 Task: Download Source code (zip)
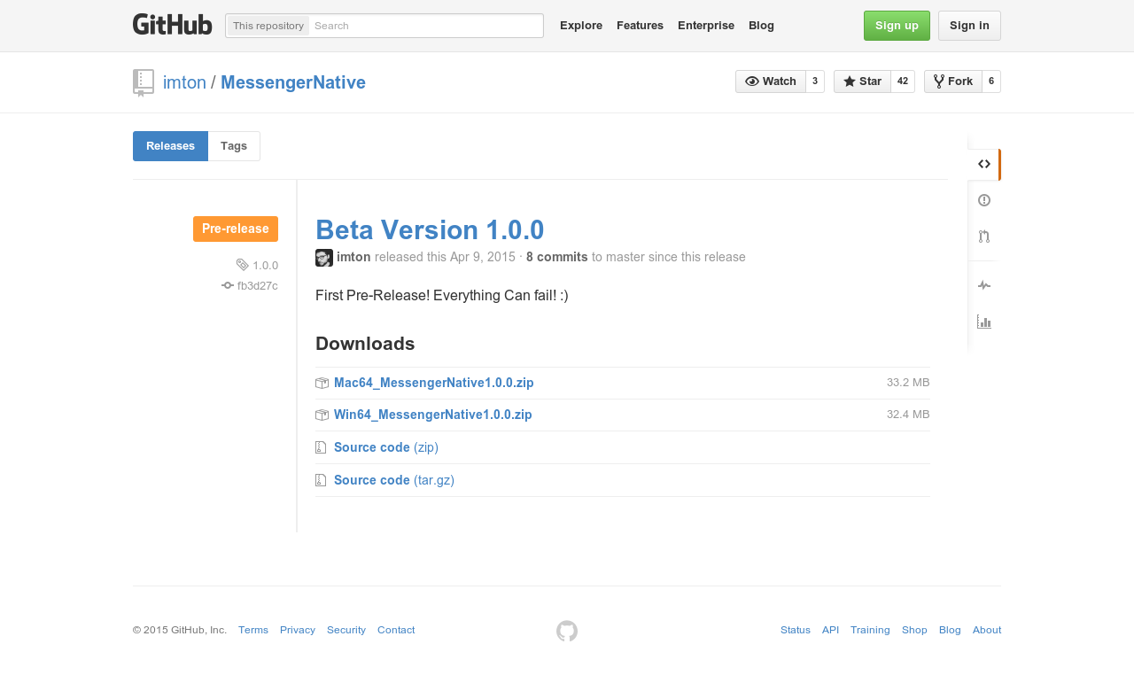(x=386, y=447)
